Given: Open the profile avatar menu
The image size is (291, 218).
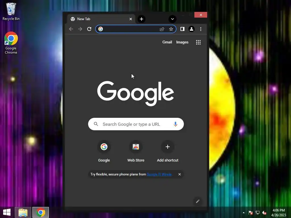Looking at the screenshot, I should [x=192, y=29].
